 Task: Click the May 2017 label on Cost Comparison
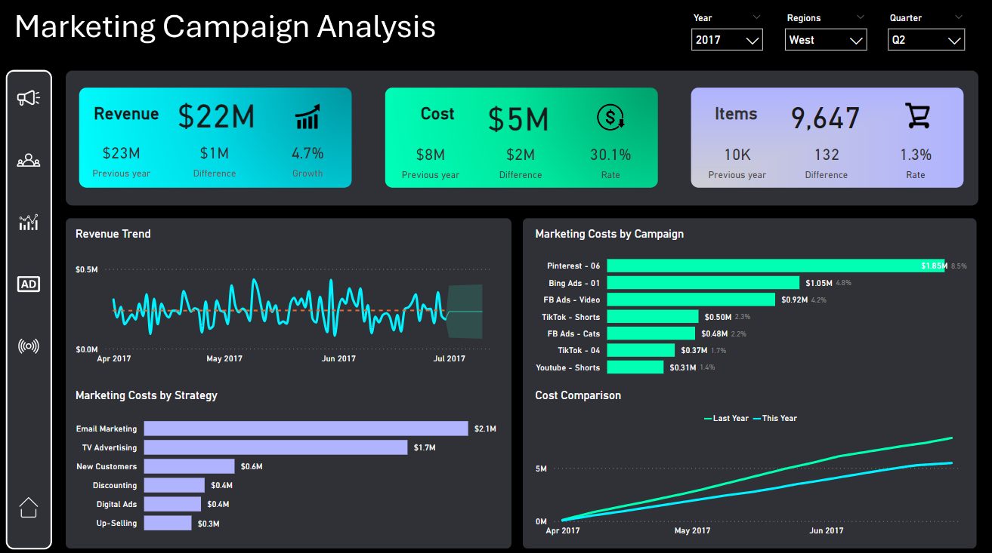click(692, 531)
